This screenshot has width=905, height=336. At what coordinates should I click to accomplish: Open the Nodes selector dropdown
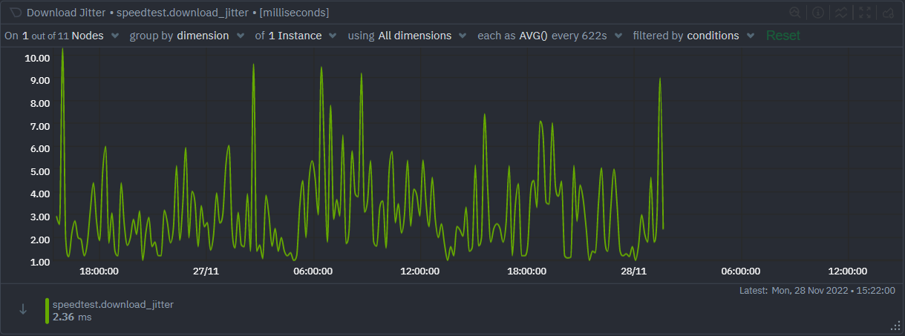[x=71, y=36]
